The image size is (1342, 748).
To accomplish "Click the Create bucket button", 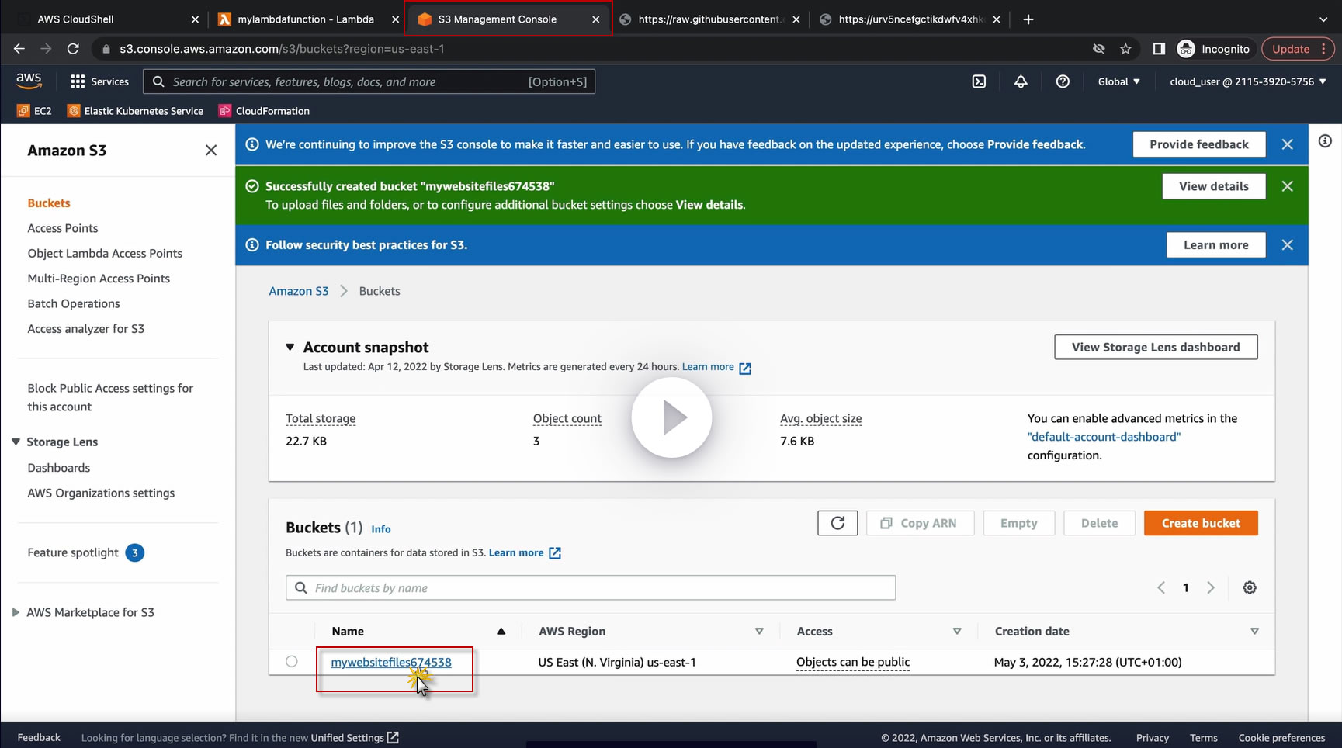I will (x=1200, y=523).
